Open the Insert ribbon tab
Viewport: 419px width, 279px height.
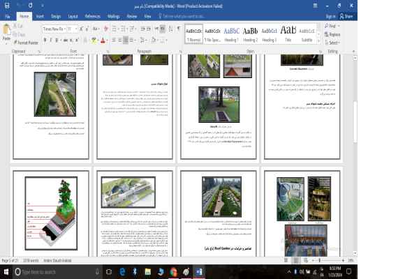click(x=40, y=15)
